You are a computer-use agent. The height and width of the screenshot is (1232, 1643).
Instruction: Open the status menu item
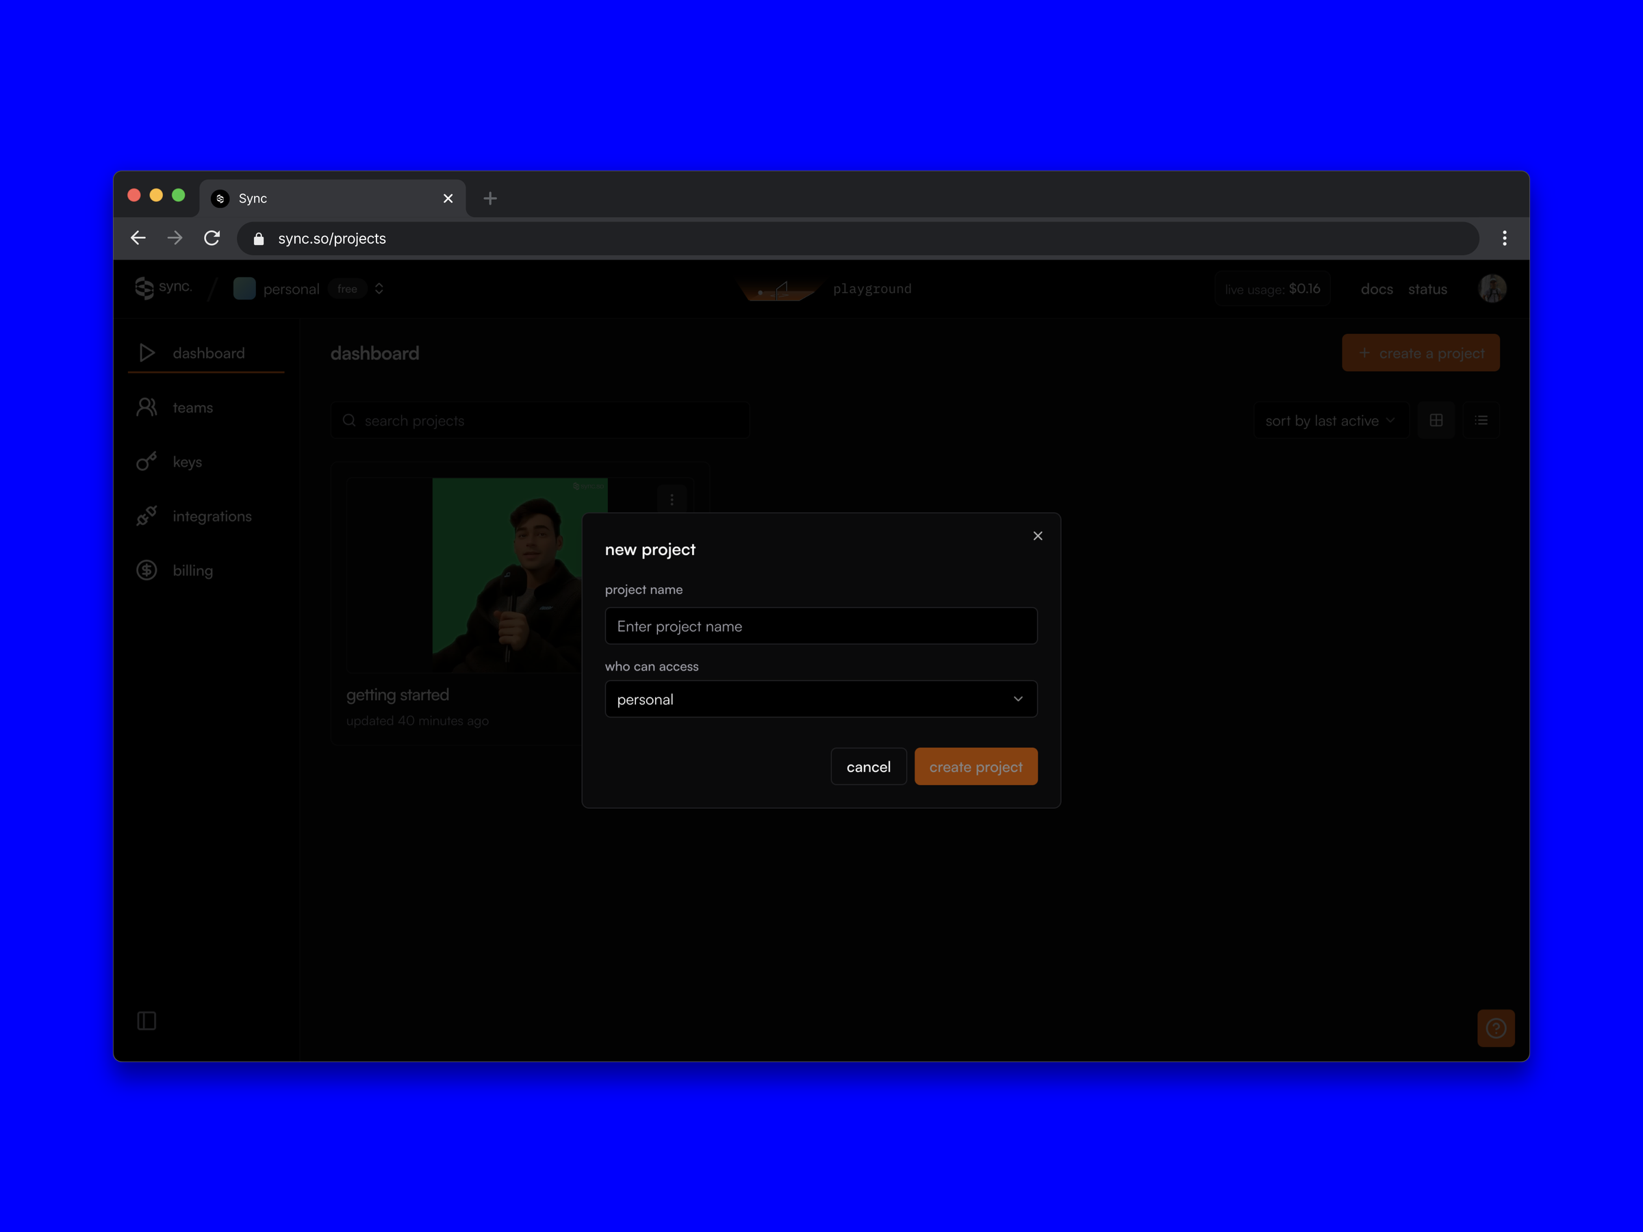click(1427, 289)
